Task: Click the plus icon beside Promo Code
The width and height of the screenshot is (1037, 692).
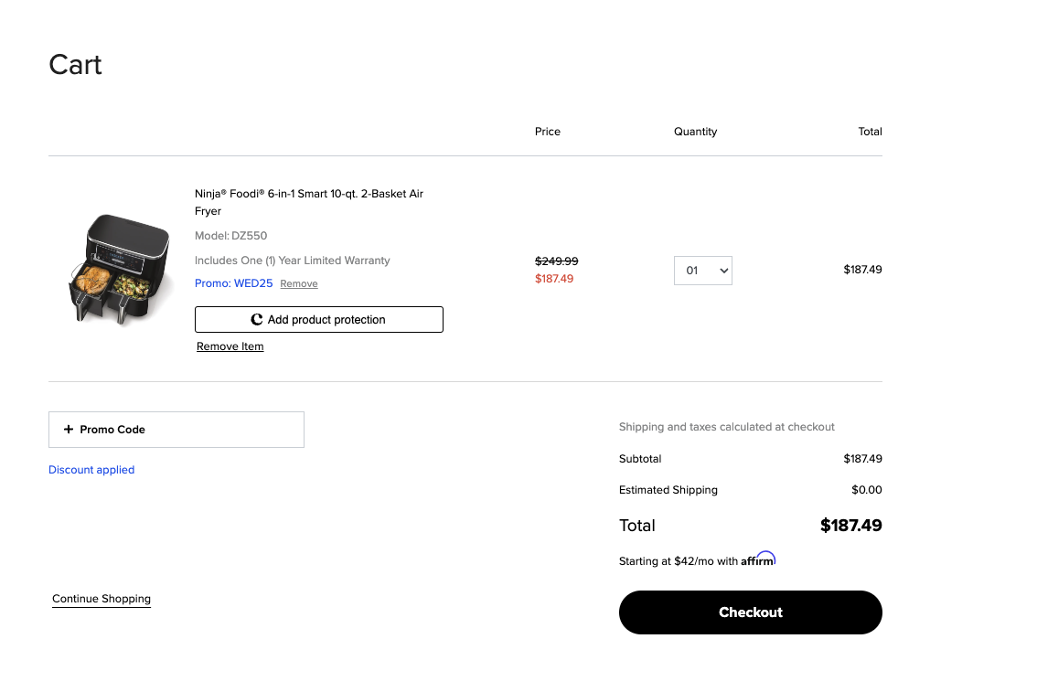Action: point(69,430)
